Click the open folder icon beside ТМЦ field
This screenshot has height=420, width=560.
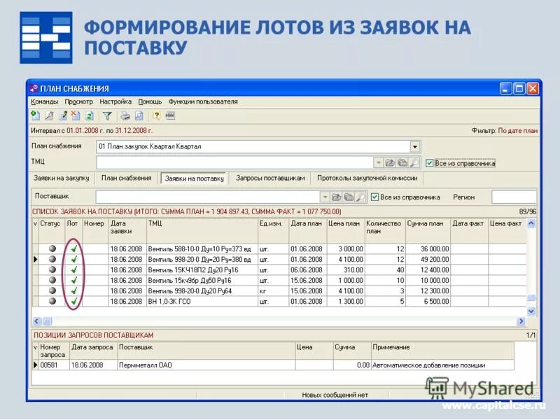tap(389, 162)
